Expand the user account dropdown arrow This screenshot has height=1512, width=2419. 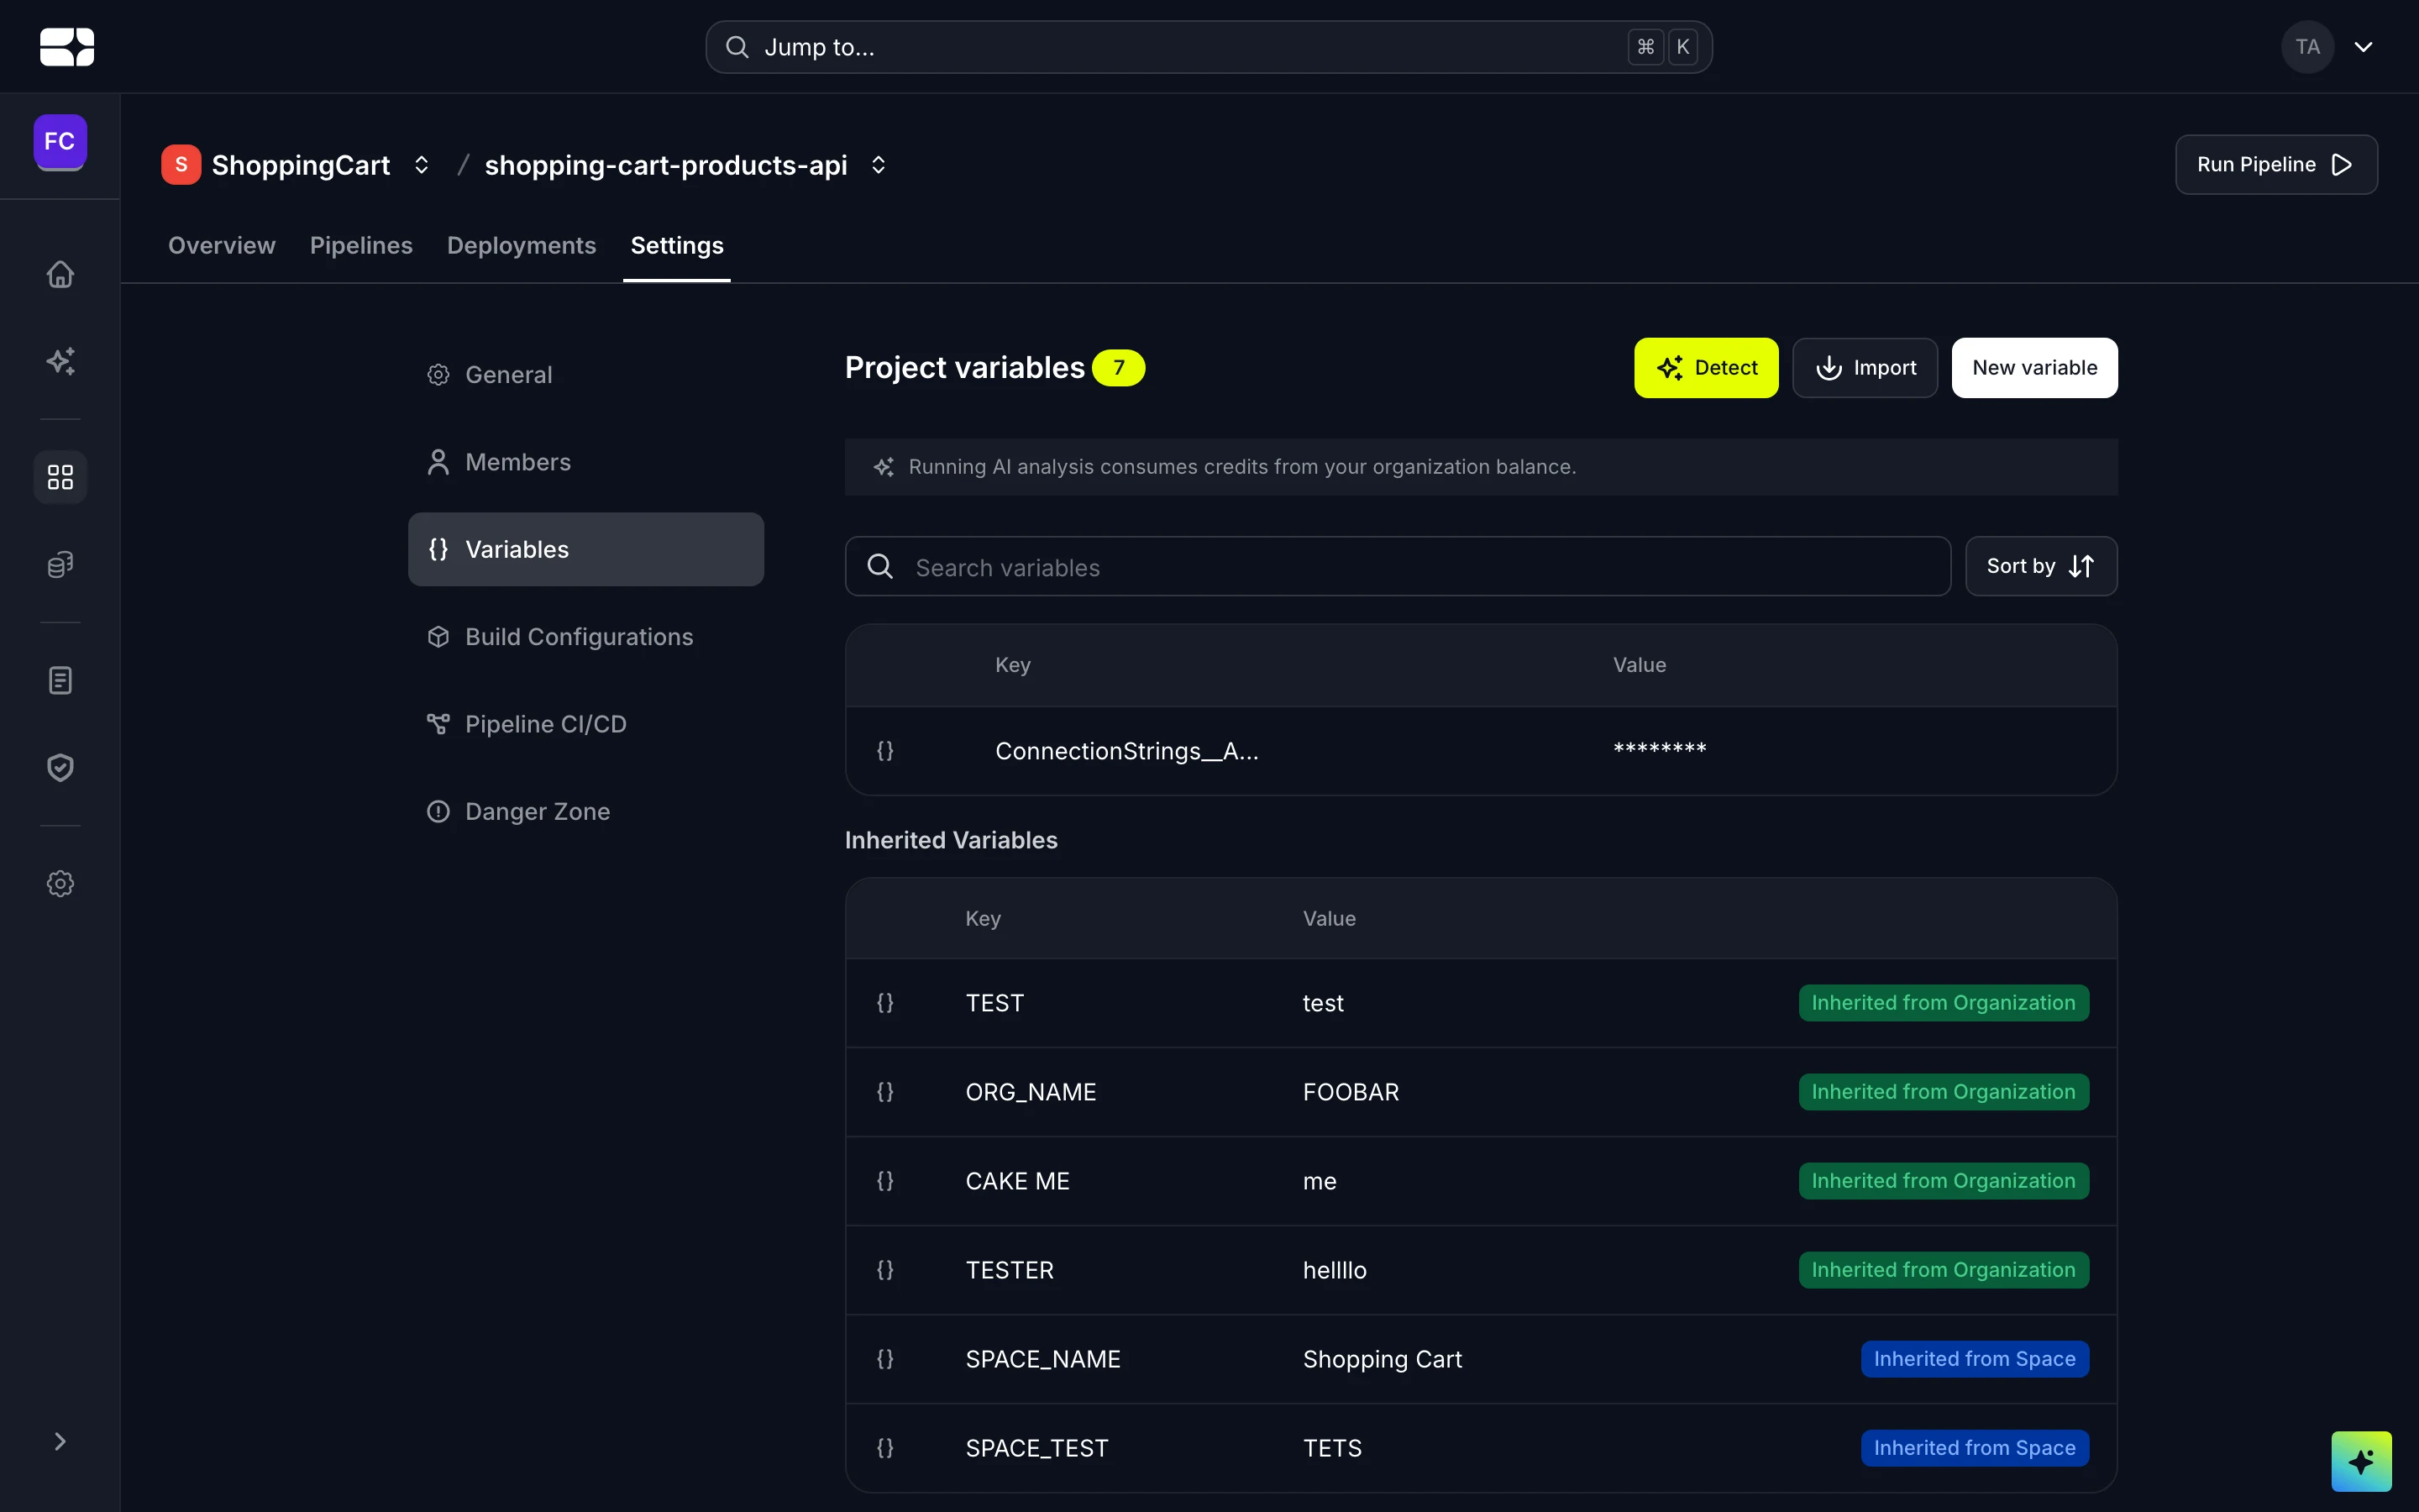(x=2364, y=47)
